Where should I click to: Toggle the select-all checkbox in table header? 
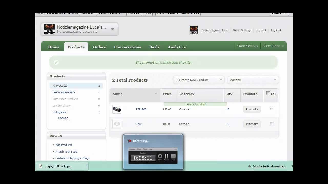pyautogui.click(x=268, y=93)
